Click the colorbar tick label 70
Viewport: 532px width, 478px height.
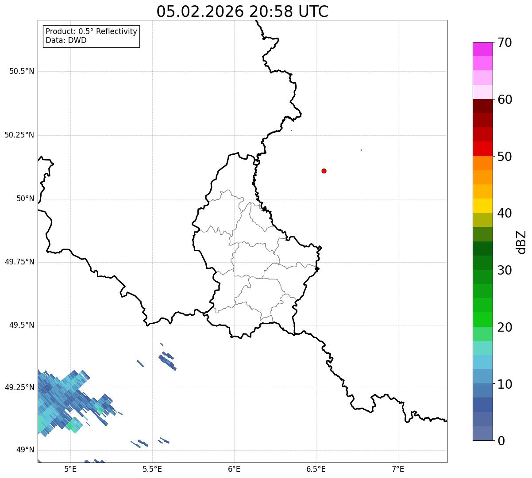tap(505, 42)
